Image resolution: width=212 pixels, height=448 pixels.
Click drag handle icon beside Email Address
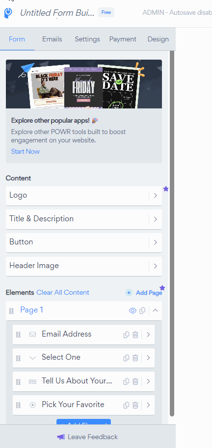(18, 335)
